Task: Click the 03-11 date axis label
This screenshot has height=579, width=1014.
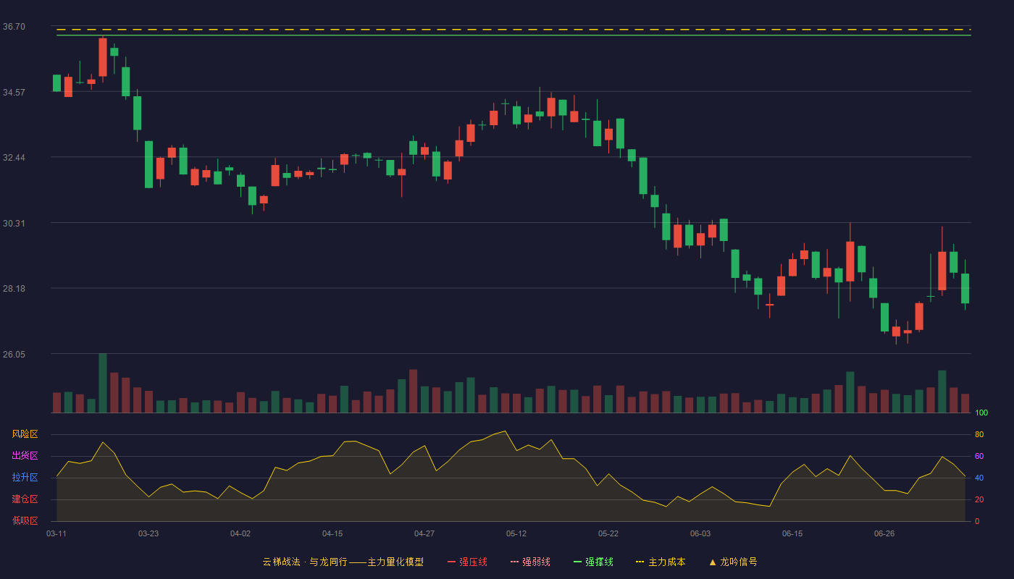Action: click(x=56, y=533)
